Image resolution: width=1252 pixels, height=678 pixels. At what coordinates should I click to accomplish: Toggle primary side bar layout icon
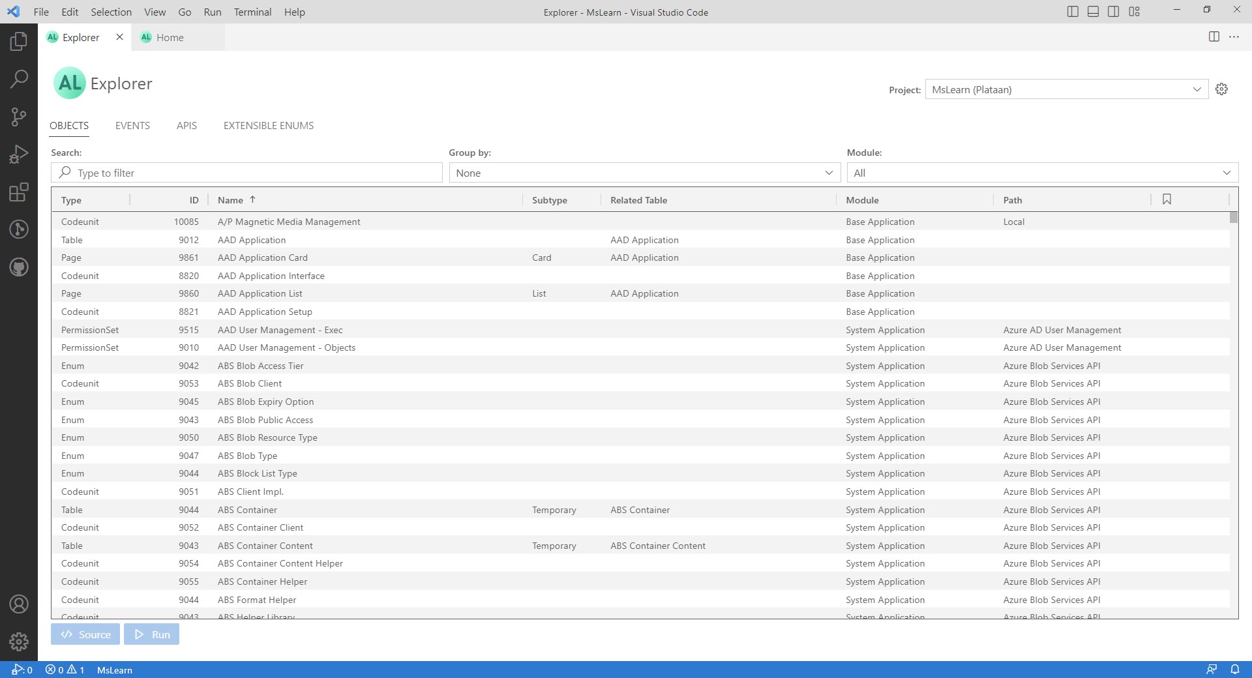[1073, 12]
